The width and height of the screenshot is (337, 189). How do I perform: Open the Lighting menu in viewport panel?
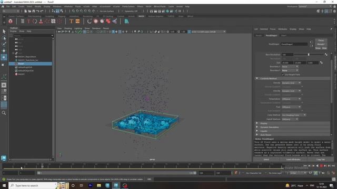tap(78, 28)
